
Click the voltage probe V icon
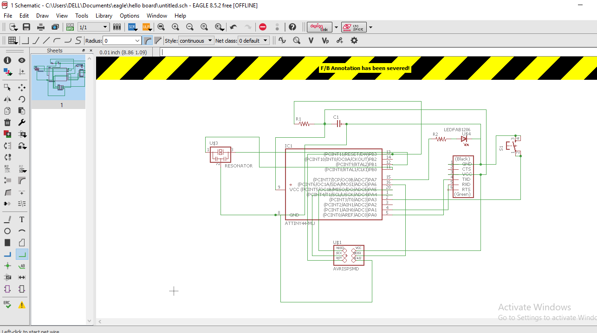pos(311,41)
